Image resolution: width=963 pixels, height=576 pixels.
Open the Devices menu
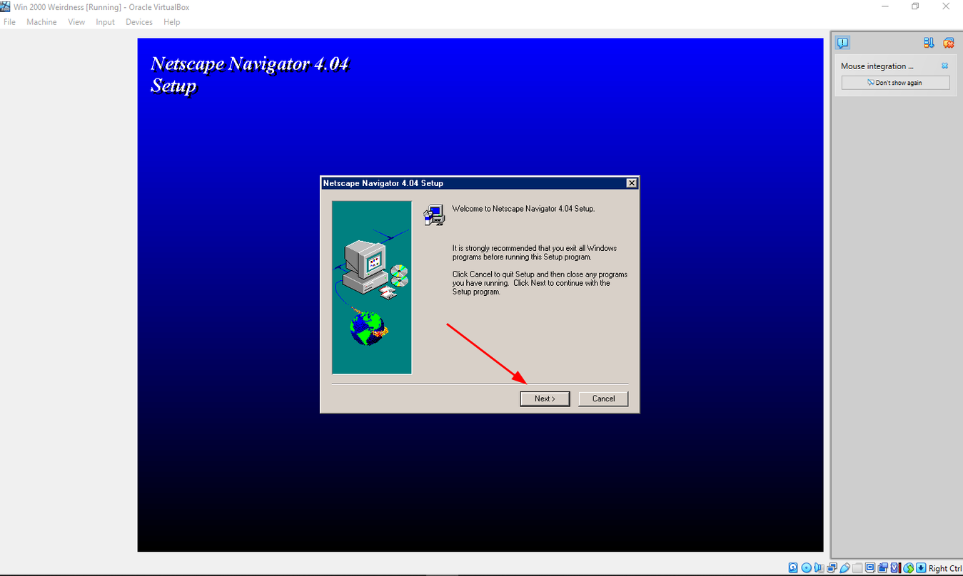click(x=139, y=22)
